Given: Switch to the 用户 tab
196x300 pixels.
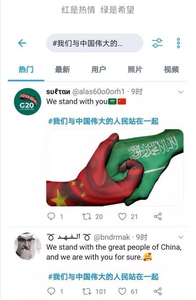Looking at the screenshot, I should pyautogui.click(x=98, y=69).
